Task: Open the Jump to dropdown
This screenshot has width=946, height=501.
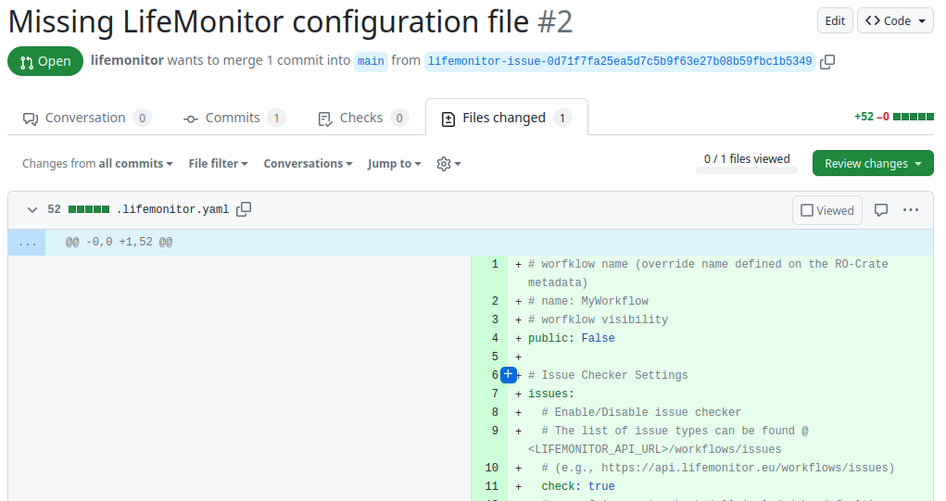Action: click(x=394, y=163)
